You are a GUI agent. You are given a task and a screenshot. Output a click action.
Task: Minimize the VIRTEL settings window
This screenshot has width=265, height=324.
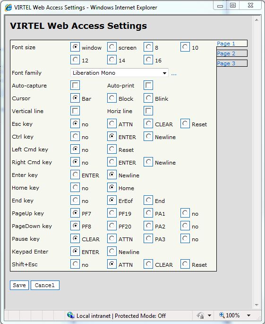[220, 6]
